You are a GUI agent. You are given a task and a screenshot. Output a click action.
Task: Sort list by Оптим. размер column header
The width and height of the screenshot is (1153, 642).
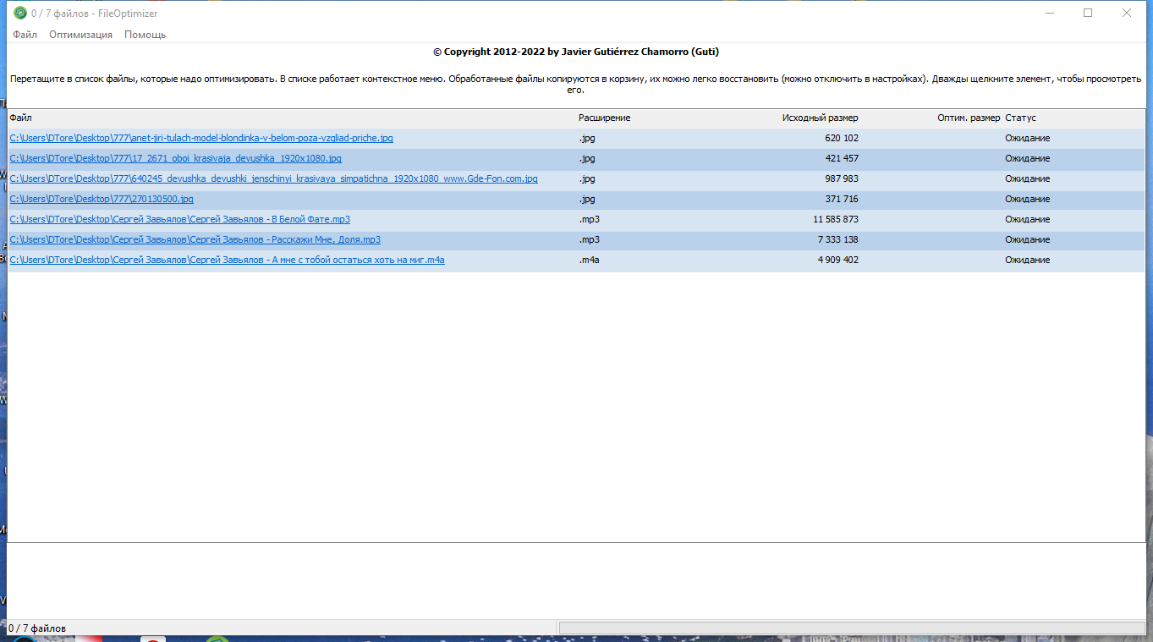click(x=969, y=118)
